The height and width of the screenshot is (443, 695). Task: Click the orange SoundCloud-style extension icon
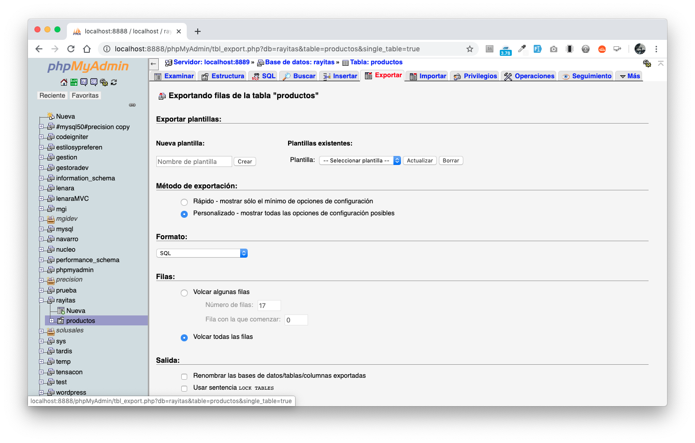[x=602, y=49]
